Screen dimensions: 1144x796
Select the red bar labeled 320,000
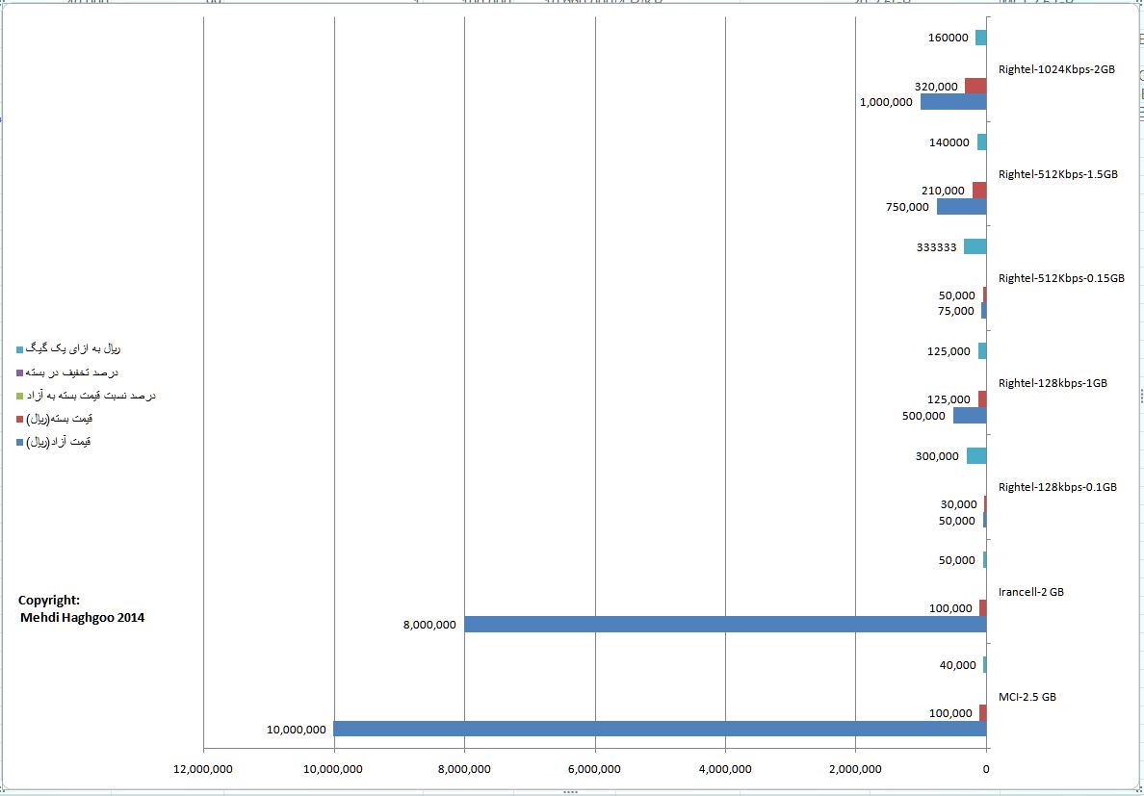[x=975, y=86]
